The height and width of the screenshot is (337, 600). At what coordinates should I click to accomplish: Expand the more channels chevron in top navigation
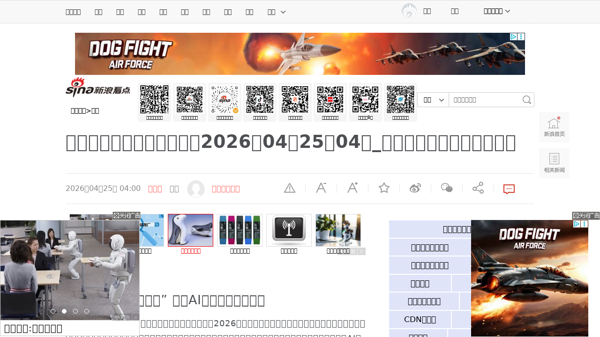(283, 12)
